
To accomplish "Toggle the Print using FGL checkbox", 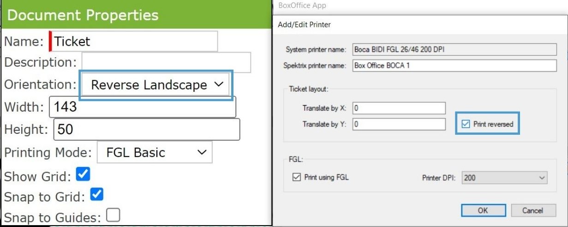I will point(296,177).
